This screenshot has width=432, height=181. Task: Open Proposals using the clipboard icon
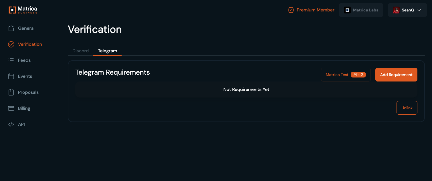(x=11, y=92)
